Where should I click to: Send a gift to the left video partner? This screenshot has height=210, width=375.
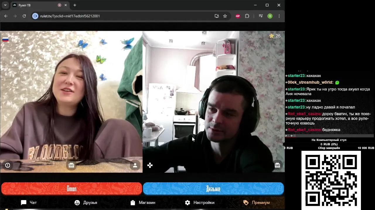pyautogui.click(x=71, y=165)
